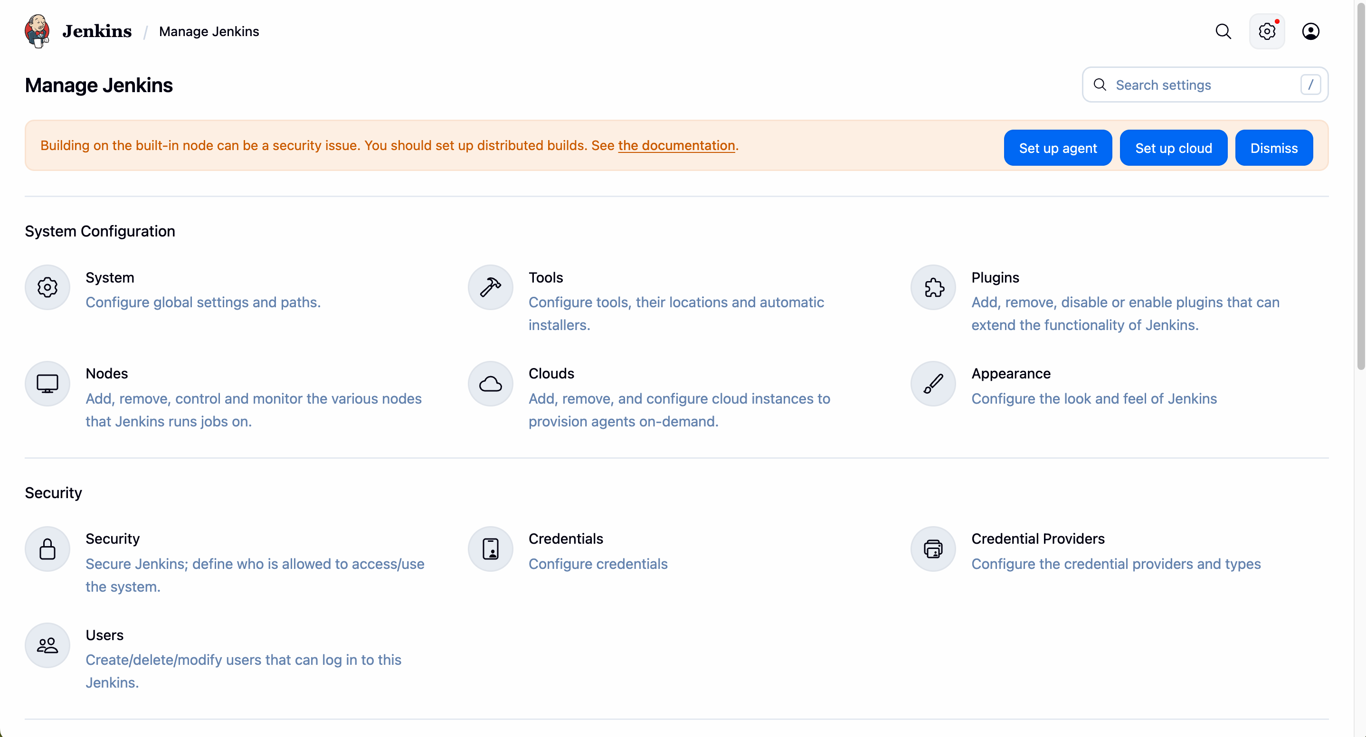Open the System gear icon settings

point(47,287)
